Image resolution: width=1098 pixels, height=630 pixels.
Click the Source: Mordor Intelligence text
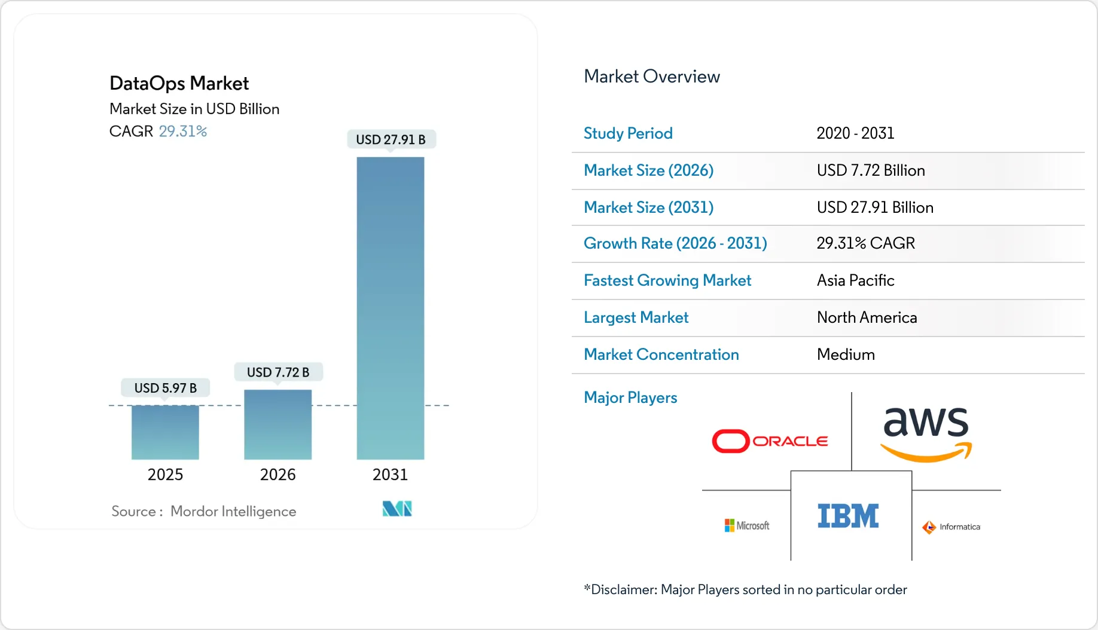[203, 511]
